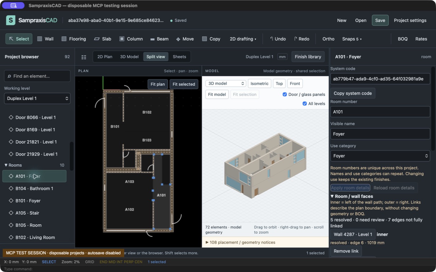The image size is (436, 272).
Task: Open the 2D drafting dropdown
Action: coord(243,39)
